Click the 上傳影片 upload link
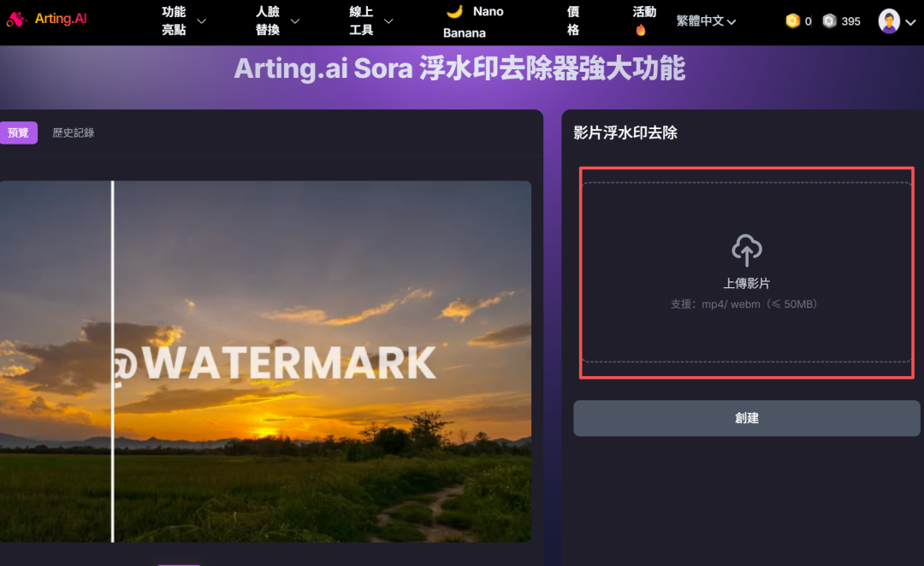924x566 pixels. [748, 285]
